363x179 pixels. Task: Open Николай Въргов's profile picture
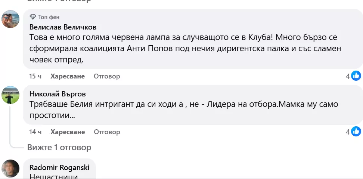tap(10, 95)
